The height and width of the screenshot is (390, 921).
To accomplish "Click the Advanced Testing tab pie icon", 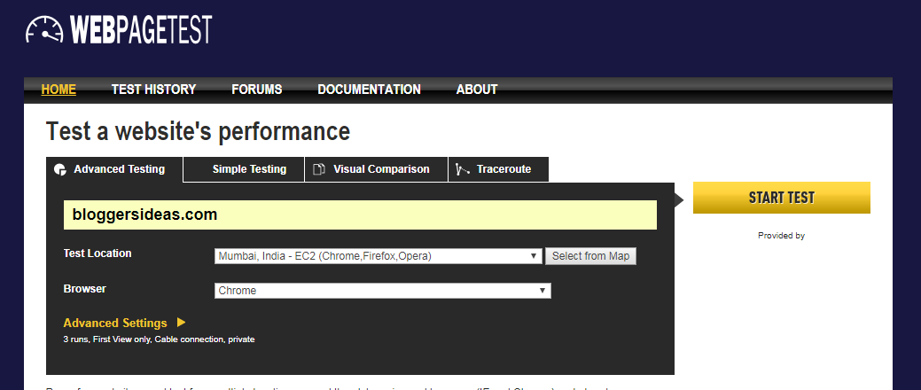I will pos(60,170).
